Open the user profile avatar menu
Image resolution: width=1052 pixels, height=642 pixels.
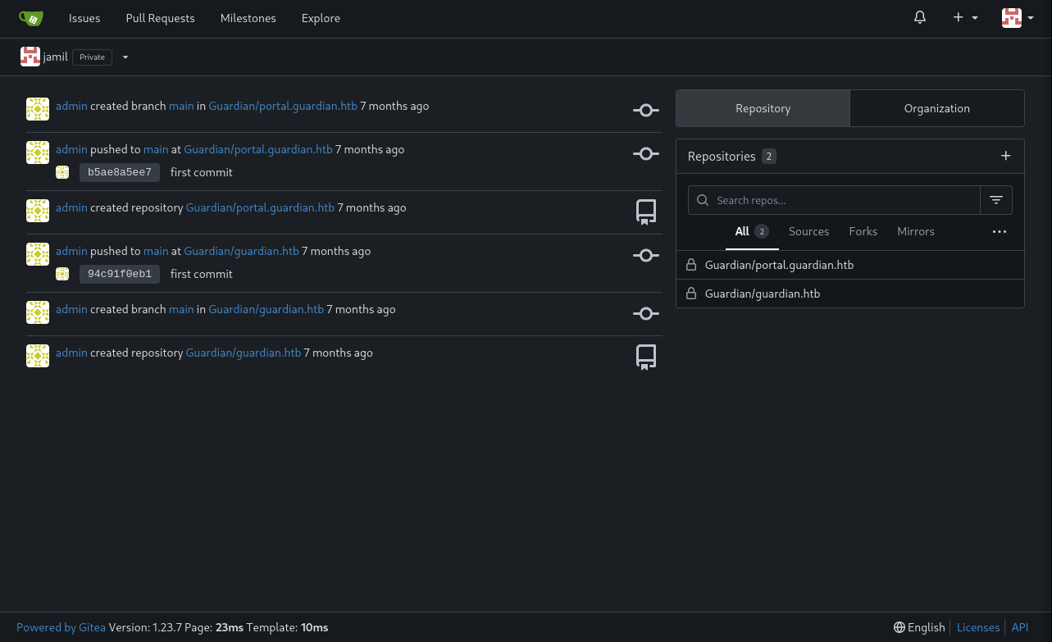(x=1018, y=18)
